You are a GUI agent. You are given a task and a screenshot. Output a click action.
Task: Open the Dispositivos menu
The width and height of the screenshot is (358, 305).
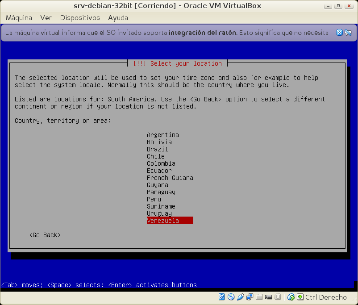tap(80, 18)
